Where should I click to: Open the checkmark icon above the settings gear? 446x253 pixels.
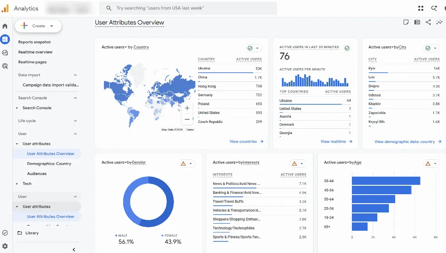pos(5,233)
